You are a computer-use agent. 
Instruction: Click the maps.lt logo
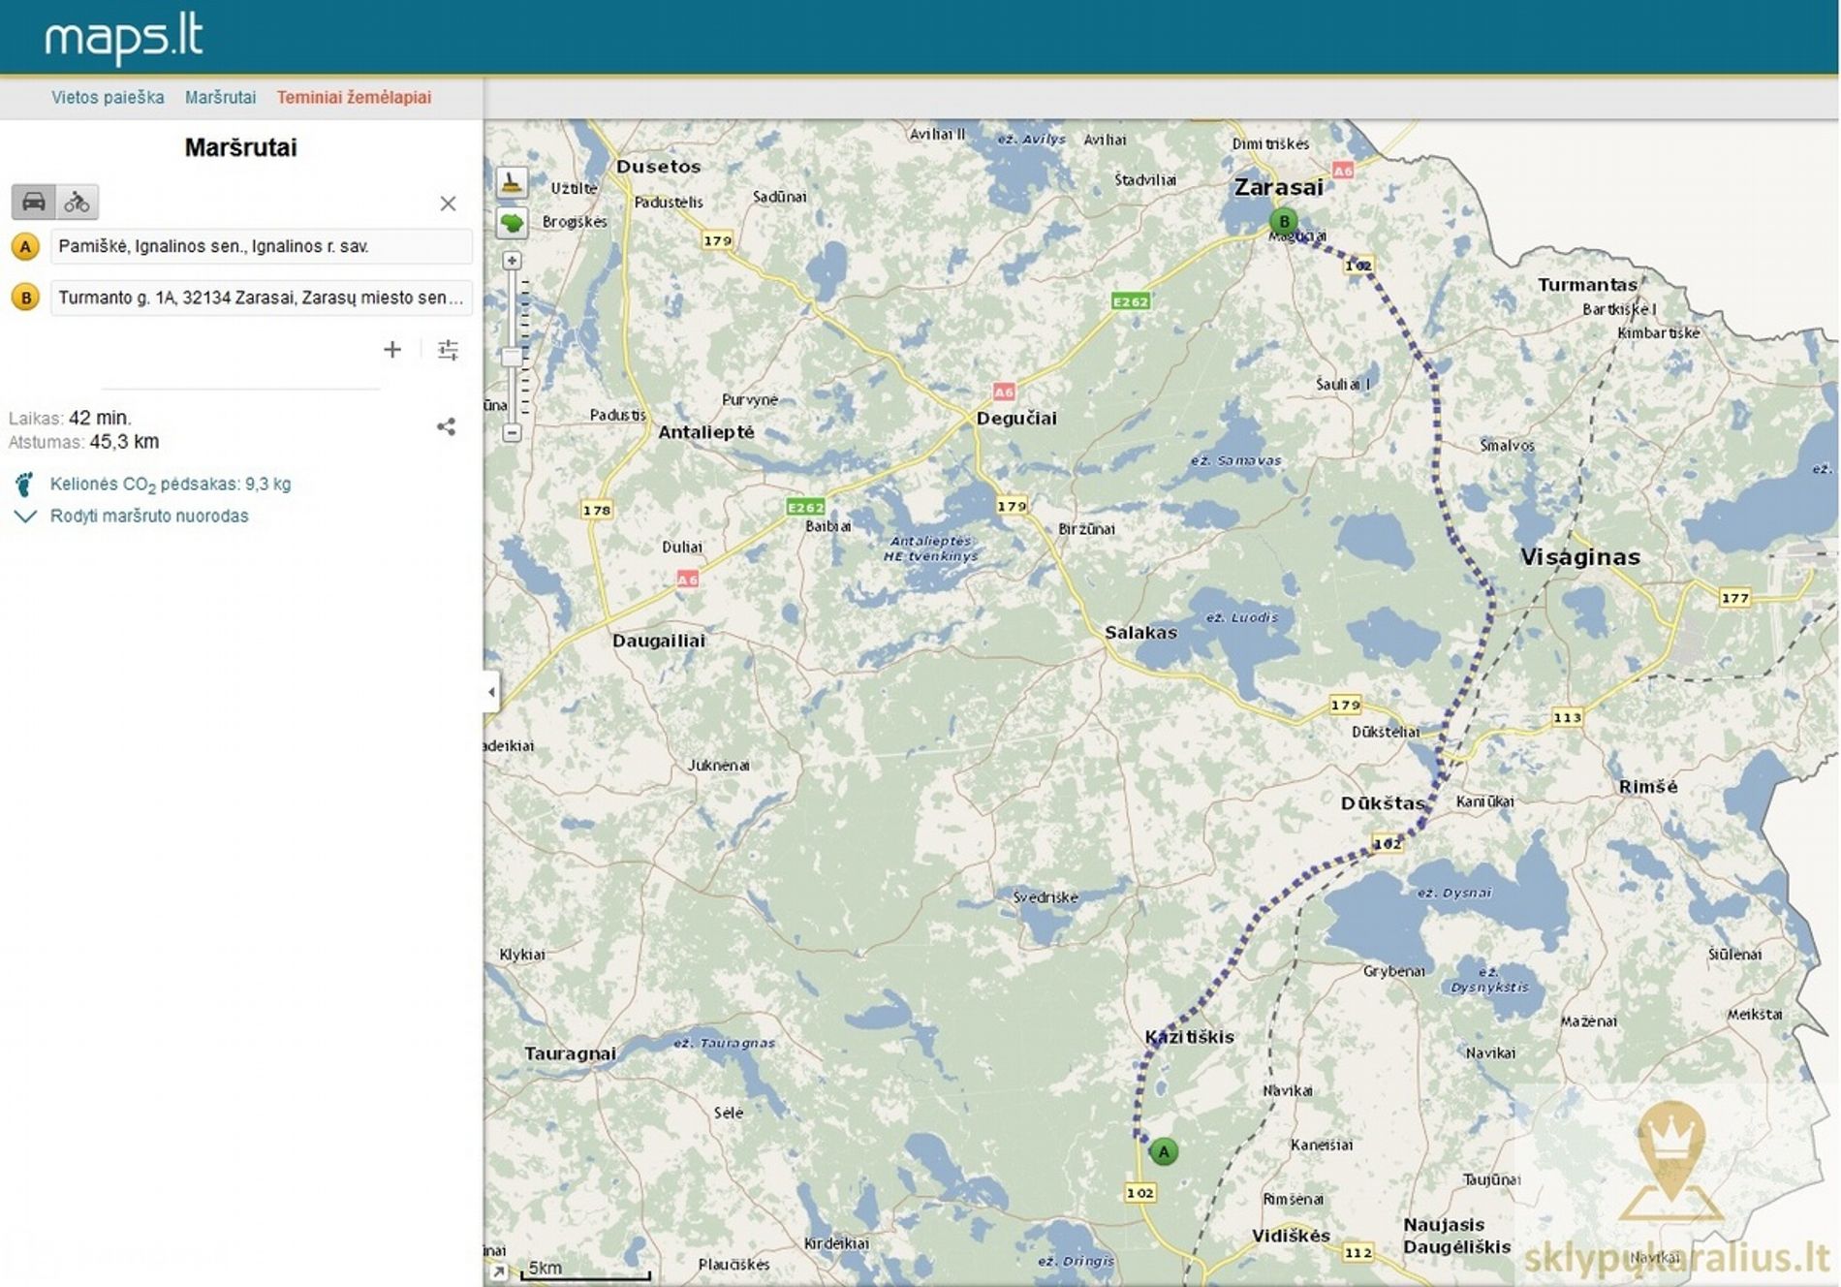pyautogui.click(x=123, y=39)
